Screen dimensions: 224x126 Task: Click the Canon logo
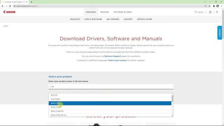click(x=9, y=12)
